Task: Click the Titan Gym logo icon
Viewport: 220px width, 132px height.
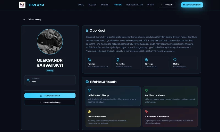Action: 22,5
